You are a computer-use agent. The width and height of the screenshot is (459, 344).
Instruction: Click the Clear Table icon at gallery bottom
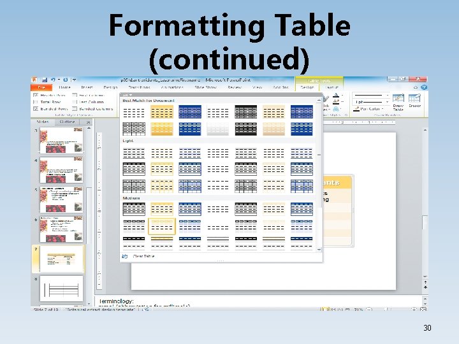pyautogui.click(x=125, y=256)
